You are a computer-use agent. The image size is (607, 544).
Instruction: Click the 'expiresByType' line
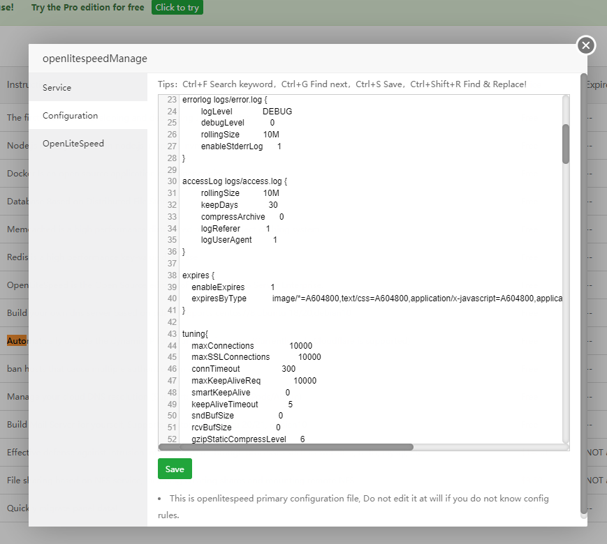point(376,298)
